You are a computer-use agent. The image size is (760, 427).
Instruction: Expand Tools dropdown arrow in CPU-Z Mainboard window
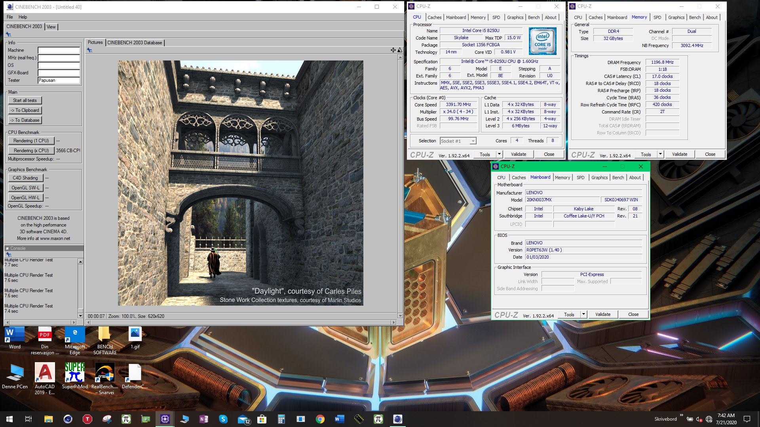coord(583,314)
